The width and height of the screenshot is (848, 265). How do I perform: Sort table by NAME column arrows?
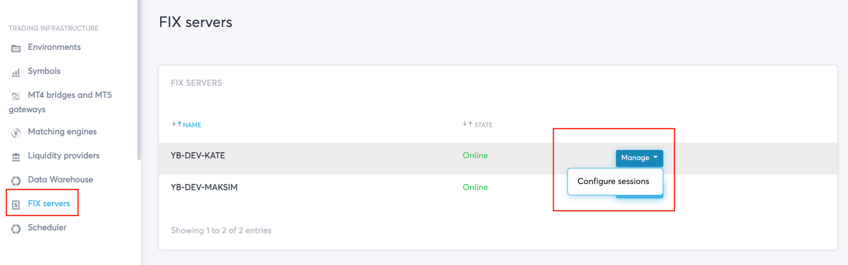pyautogui.click(x=177, y=124)
